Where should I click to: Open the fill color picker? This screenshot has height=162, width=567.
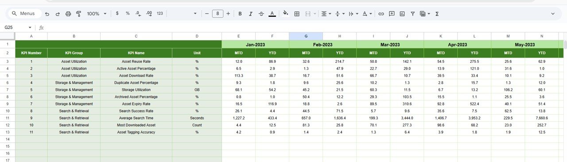pos(285,14)
